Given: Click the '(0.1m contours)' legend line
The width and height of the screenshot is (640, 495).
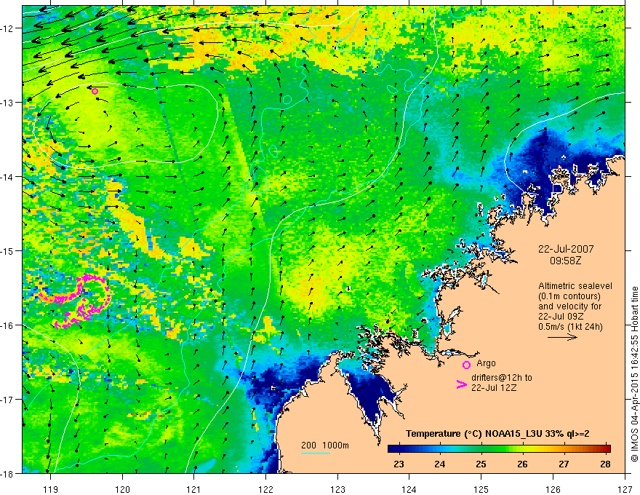Looking at the screenshot, I should (x=569, y=296).
